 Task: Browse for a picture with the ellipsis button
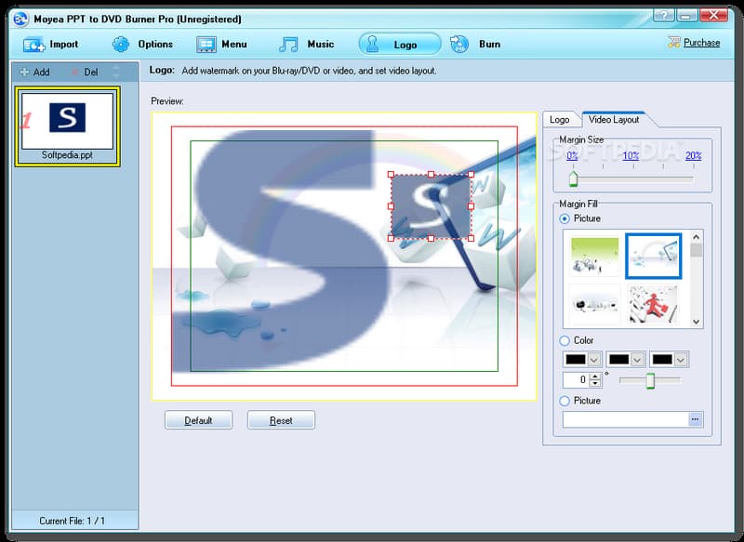click(695, 419)
